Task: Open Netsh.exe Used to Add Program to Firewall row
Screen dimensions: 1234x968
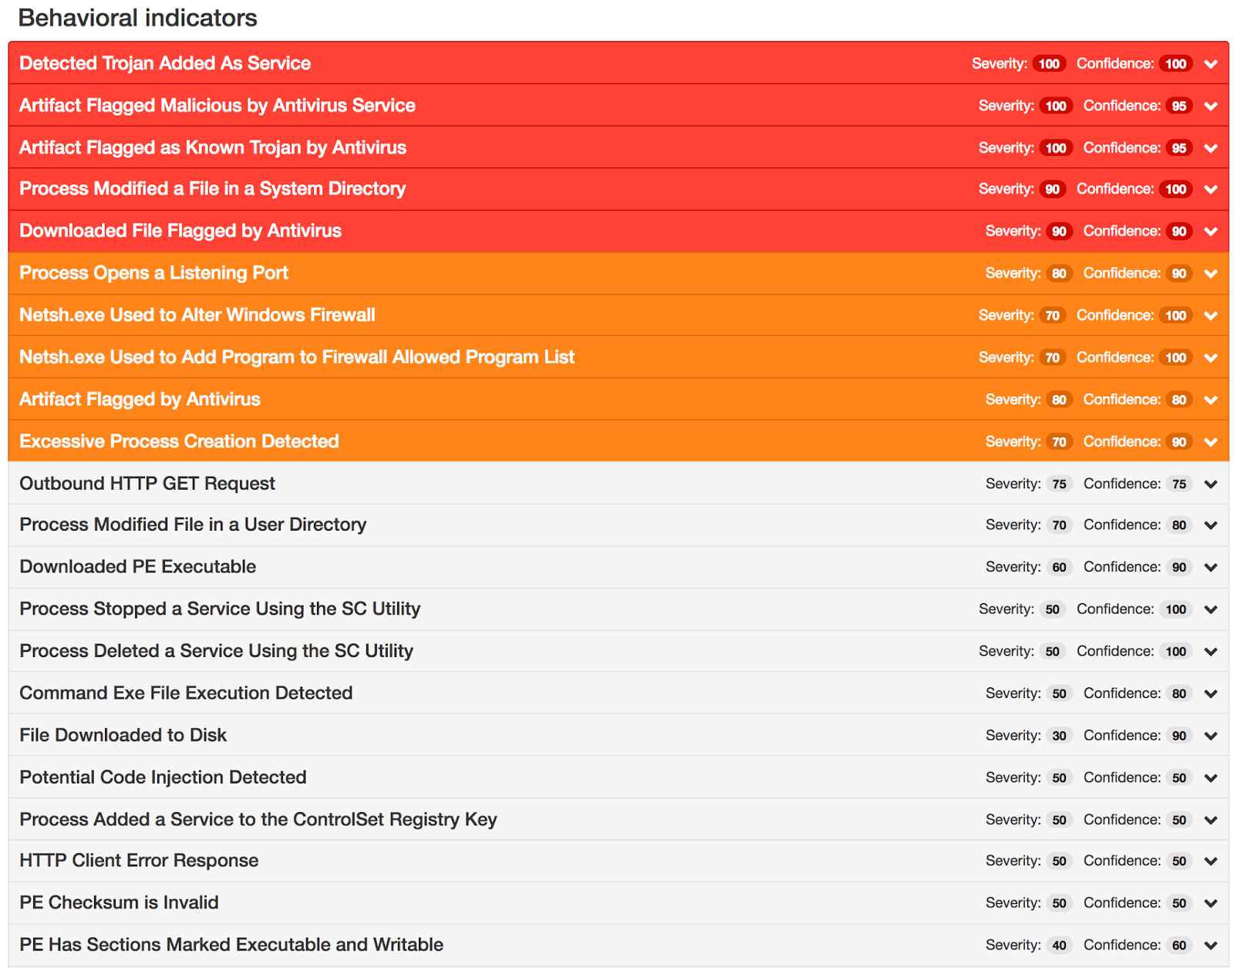Action: (x=297, y=357)
